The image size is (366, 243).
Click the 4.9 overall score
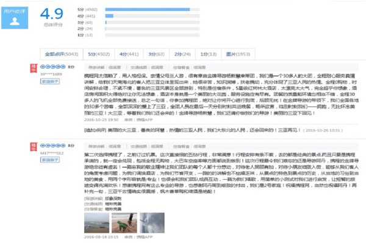[x=52, y=14]
